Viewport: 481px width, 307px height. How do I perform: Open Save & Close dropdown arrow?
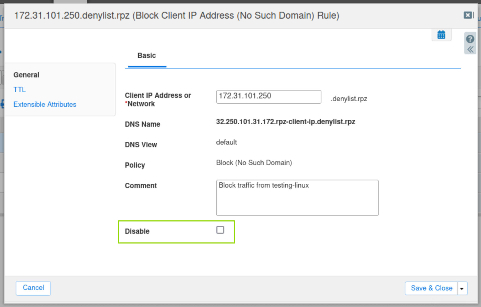462,288
